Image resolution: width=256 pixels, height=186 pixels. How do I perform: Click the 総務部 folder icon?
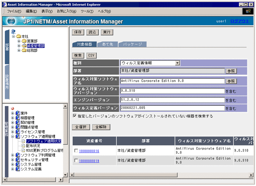click(24, 51)
